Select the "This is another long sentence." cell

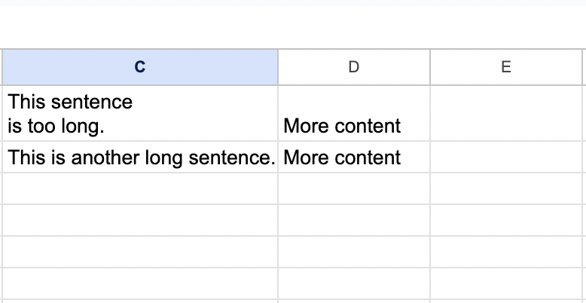point(139,158)
